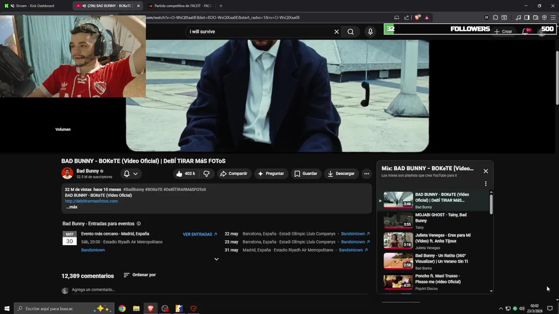Open the media control music note icon
The image size is (559, 314).
pos(518,17)
